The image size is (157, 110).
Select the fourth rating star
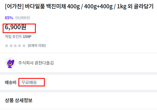click(x=20, y=46)
